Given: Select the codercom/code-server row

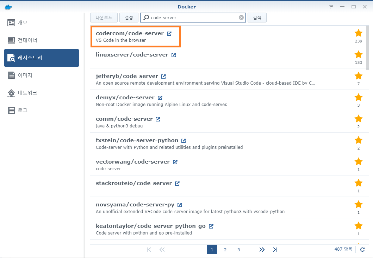Looking at the screenshot, I should point(228,36).
